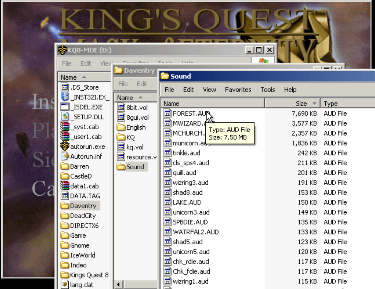Image resolution: width=375 pixels, height=289 pixels.
Task: Select the Chk_fdie.aud file name
Action: (x=191, y=271)
